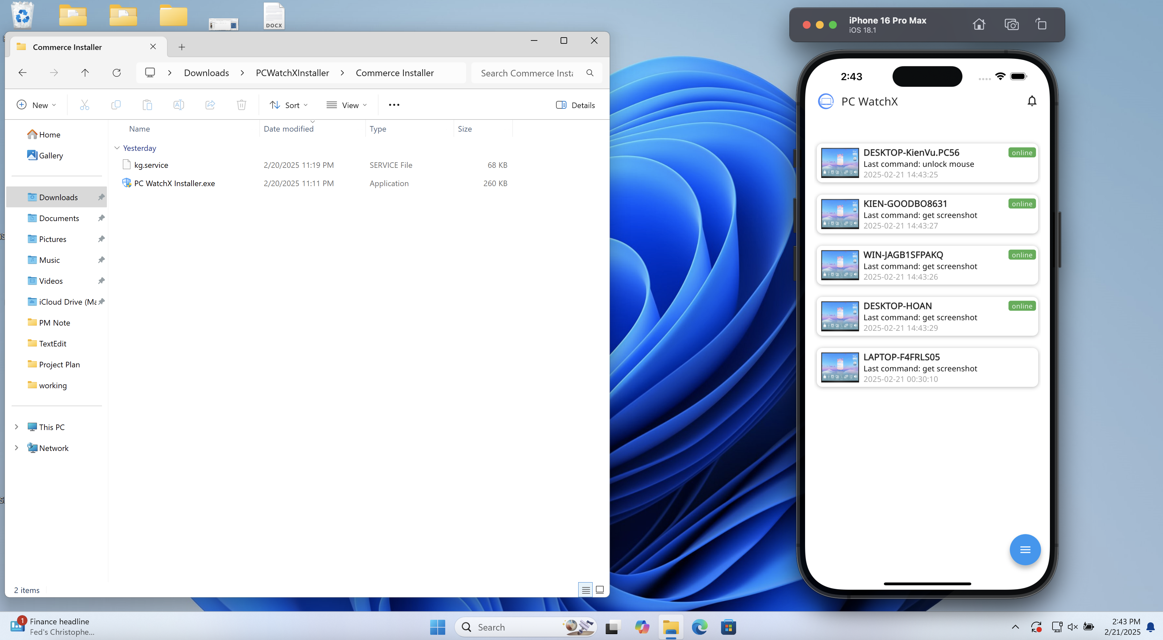
Task: Click the simulator Home icon
Action: [979, 24]
